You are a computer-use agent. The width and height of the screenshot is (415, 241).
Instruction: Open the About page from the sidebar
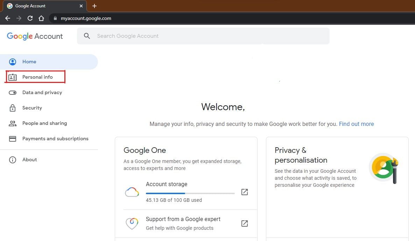[29, 160]
